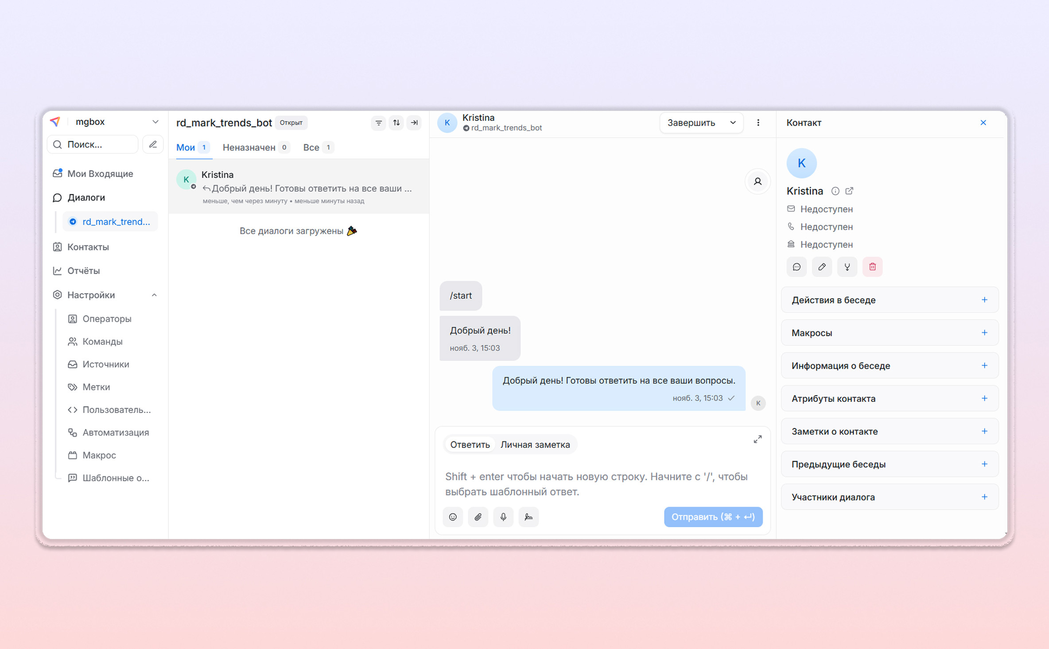1049x649 pixels.
Task: Expand the reply editor with arrows icon
Action: click(x=758, y=439)
